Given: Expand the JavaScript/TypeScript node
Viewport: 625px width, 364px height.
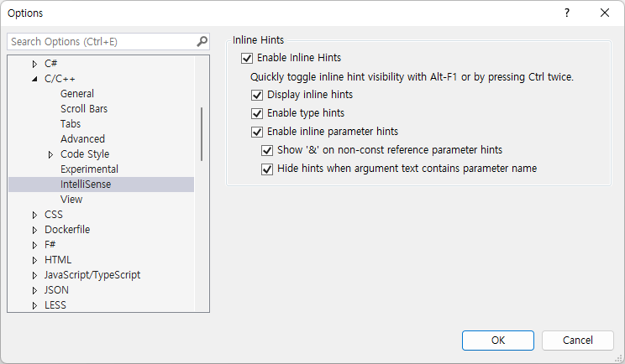Looking at the screenshot, I should pyautogui.click(x=34, y=275).
